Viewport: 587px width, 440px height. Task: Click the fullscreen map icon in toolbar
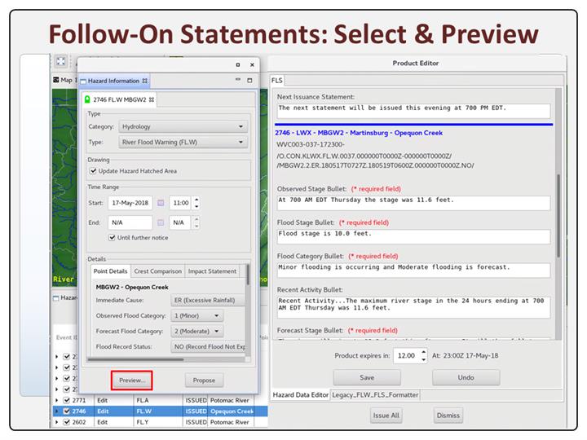(x=60, y=61)
